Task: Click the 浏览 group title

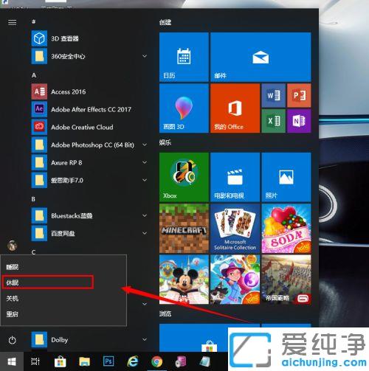Action: pyautogui.click(x=165, y=313)
